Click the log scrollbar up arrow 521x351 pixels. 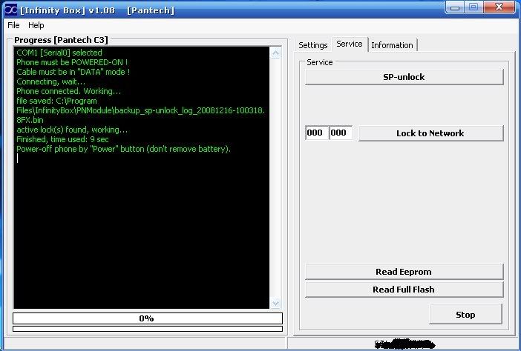[x=276, y=53]
